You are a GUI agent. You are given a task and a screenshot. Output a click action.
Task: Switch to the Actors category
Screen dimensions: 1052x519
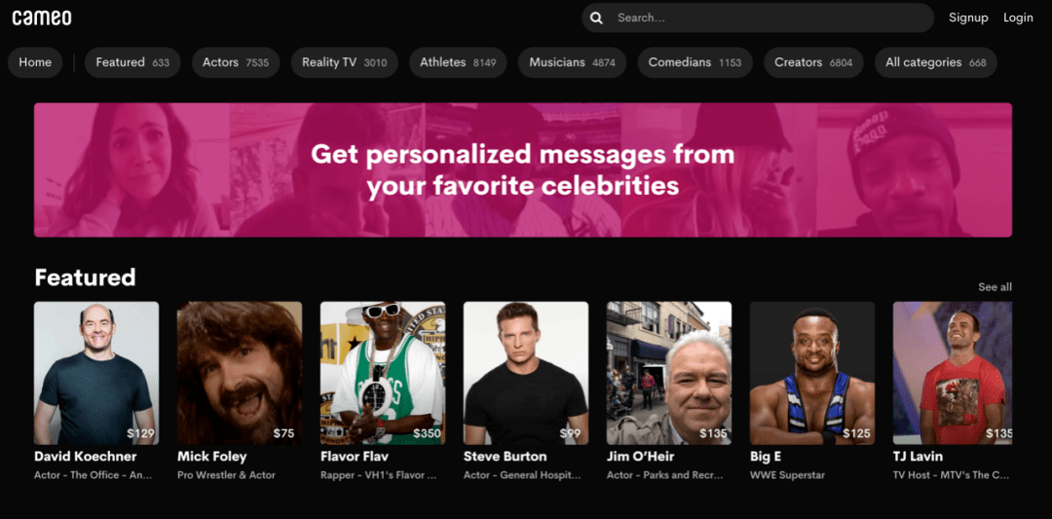pyautogui.click(x=235, y=62)
